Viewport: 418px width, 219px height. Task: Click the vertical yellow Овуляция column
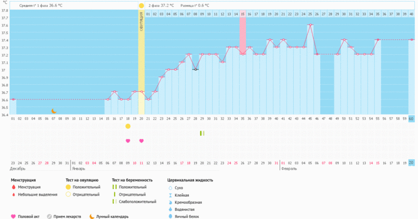coord(141,60)
